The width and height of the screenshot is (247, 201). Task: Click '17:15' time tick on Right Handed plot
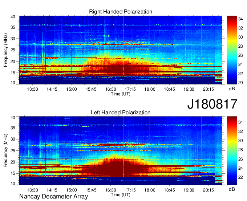130,89
